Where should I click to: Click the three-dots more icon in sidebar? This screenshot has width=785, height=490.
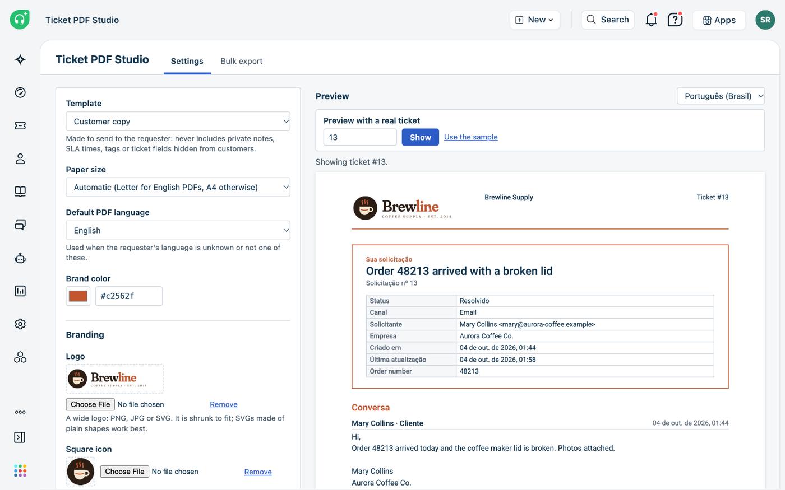pos(20,412)
